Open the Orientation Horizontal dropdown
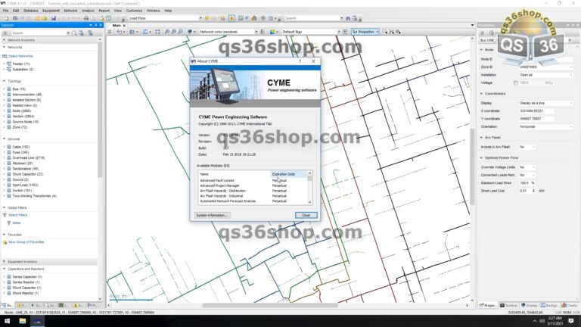This screenshot has height=327, width=581. tap(571, 127)
